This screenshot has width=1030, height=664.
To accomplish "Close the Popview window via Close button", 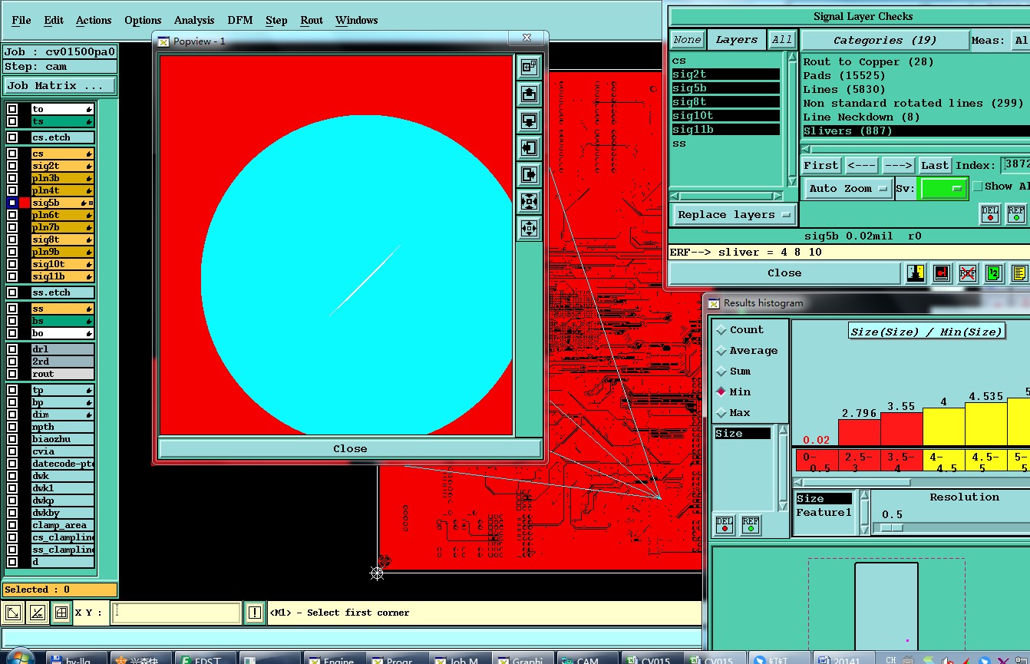I will tap(350, 448).
